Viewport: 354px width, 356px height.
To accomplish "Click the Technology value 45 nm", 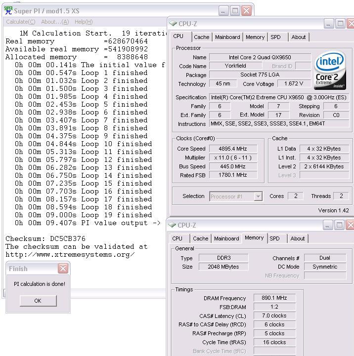I will (223, 83).
